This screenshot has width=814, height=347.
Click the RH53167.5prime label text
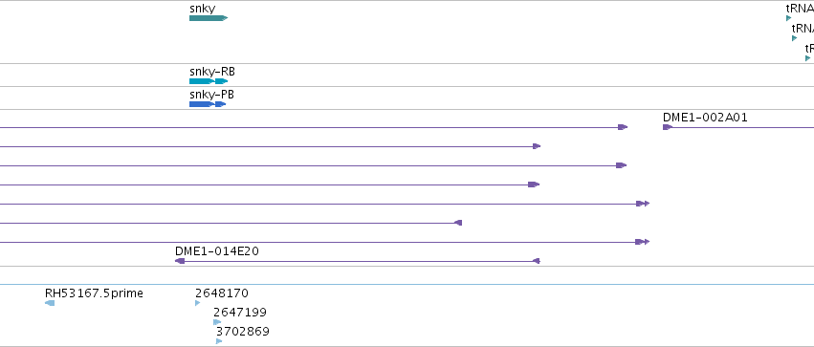(94, 293)
